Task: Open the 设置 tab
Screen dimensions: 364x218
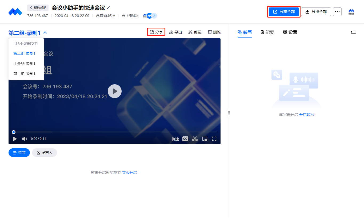Action: 290,32
